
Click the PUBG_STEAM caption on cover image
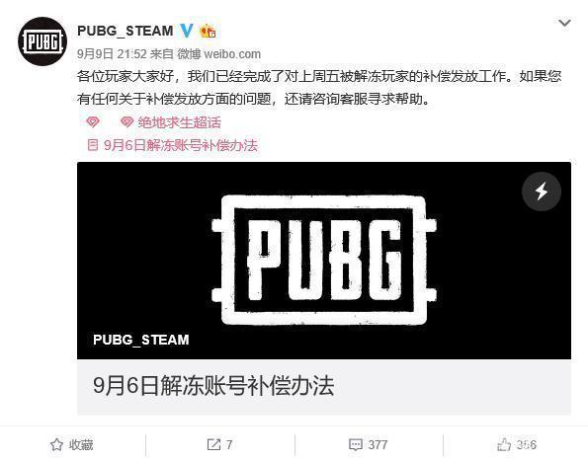coord(141,340)
